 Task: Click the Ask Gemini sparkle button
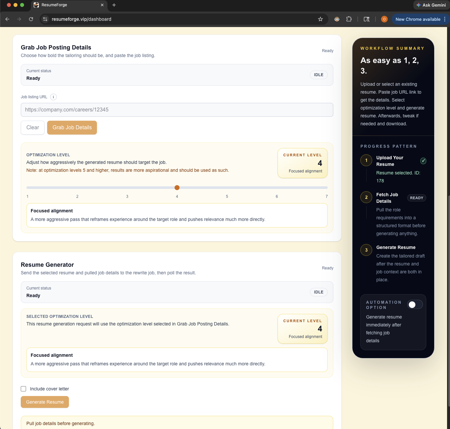coord(431,5)
